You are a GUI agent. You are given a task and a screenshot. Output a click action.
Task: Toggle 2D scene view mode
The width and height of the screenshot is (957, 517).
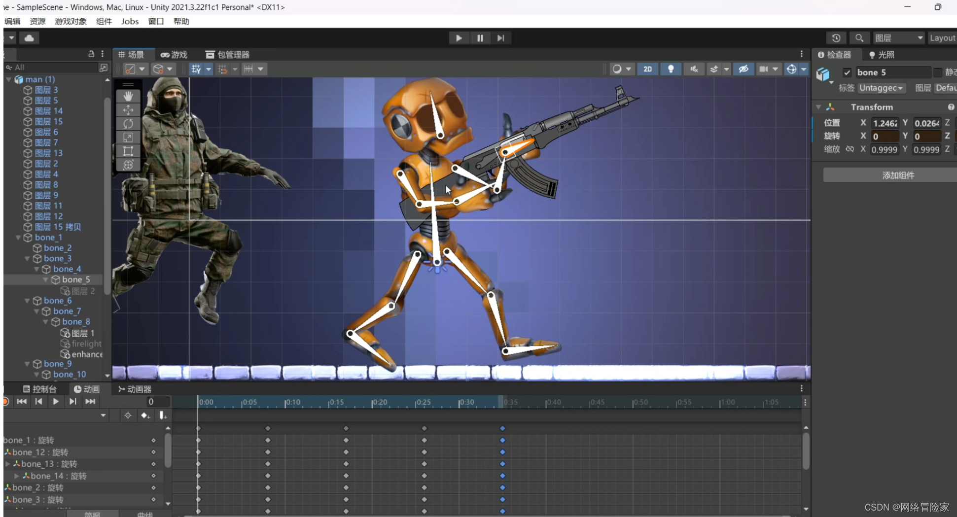[x=647, y=69]
